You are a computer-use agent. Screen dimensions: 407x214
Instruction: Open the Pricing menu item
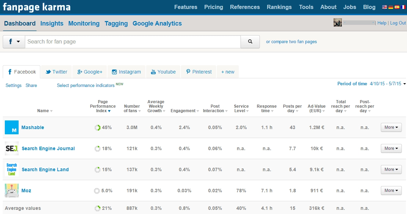click(x=213, y=7)
